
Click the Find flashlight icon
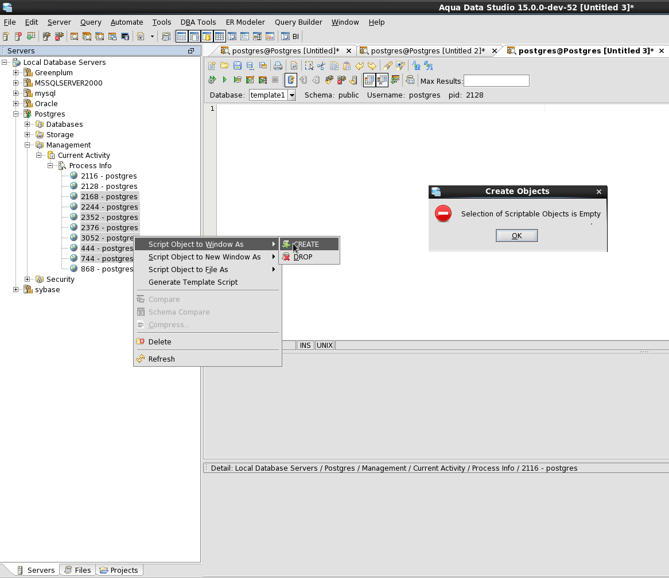coord(387,66)
